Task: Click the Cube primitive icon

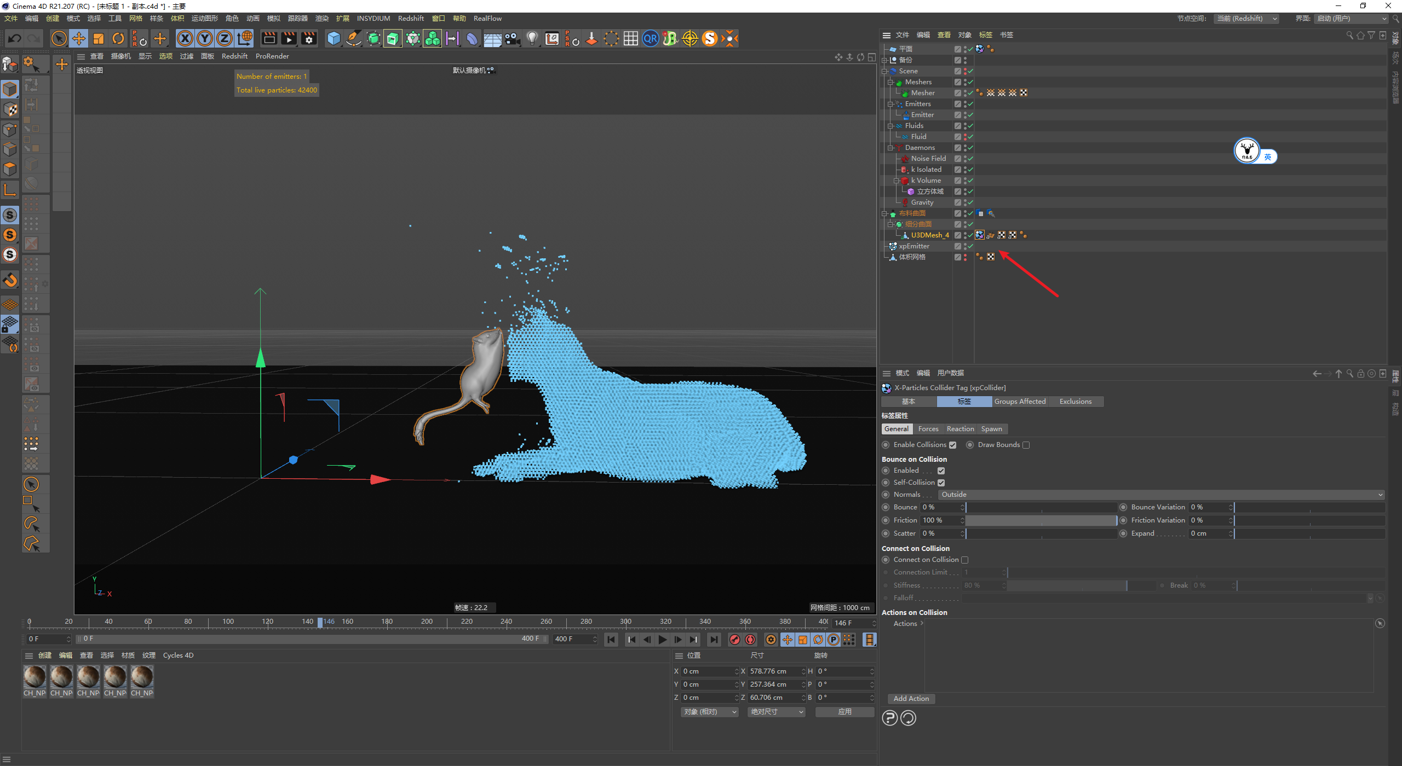Action: point(334,38)
